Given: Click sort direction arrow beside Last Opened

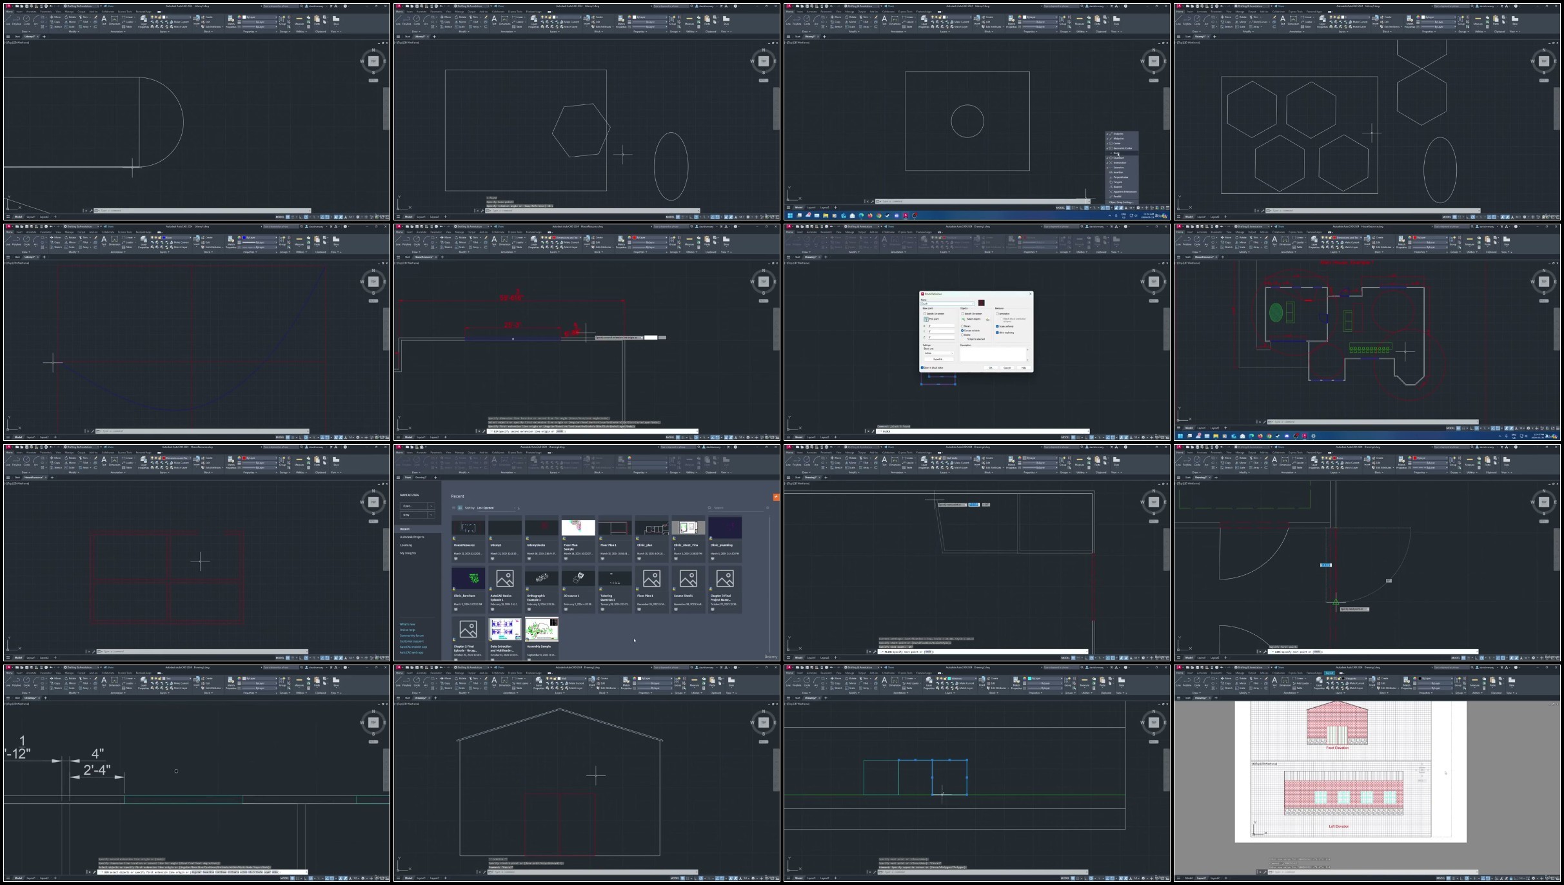Looking at the screenshot, I should pyautogui.click(x=519, y=508).
